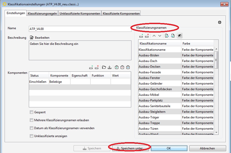Check Mehrere Klassifizierungsnamen erlauben
The image size is (231, 153).
[x=32, y=120]
